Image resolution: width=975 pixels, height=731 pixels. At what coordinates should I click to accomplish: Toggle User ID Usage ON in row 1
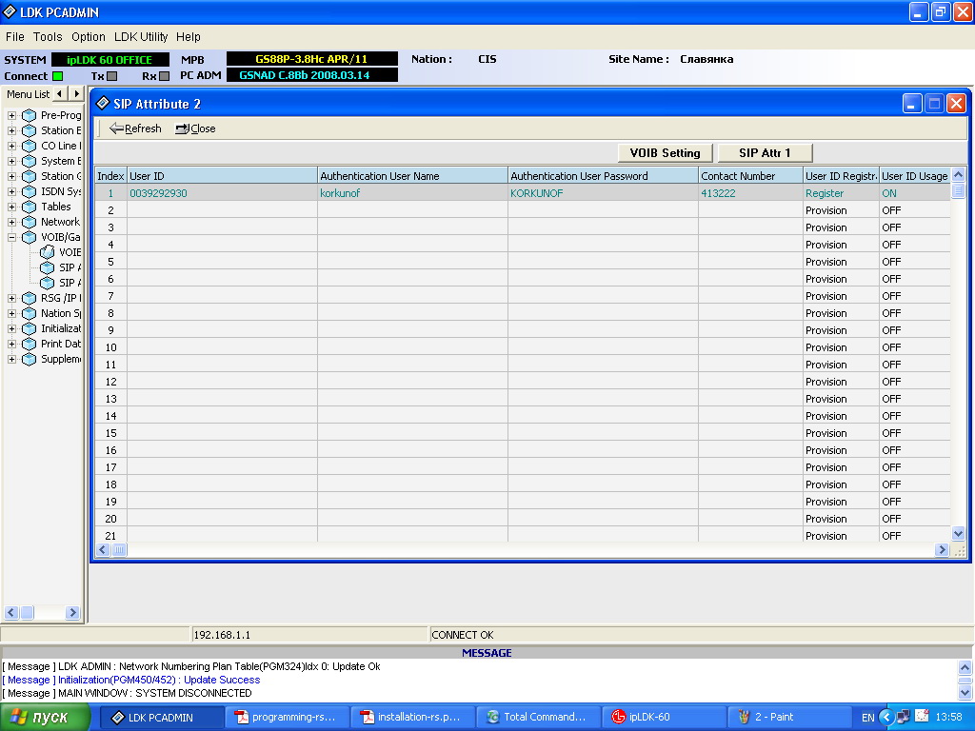click(x=912, y=193)
